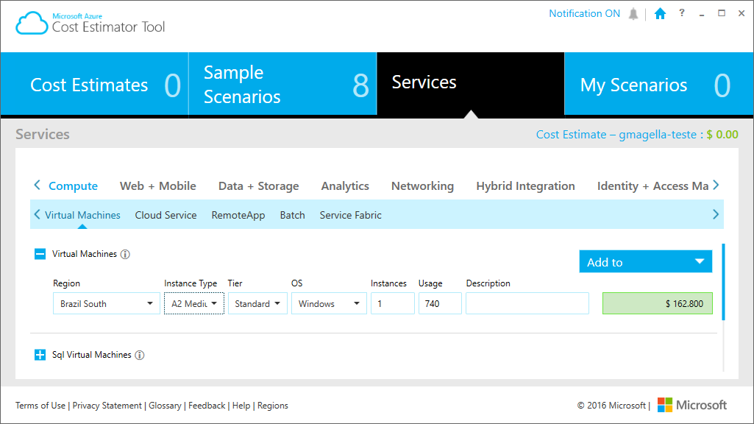The width and height of the screenshot is (754, 424).
Task: Click the Description input field
Action: pyautogui.click(x=527, y=304)
